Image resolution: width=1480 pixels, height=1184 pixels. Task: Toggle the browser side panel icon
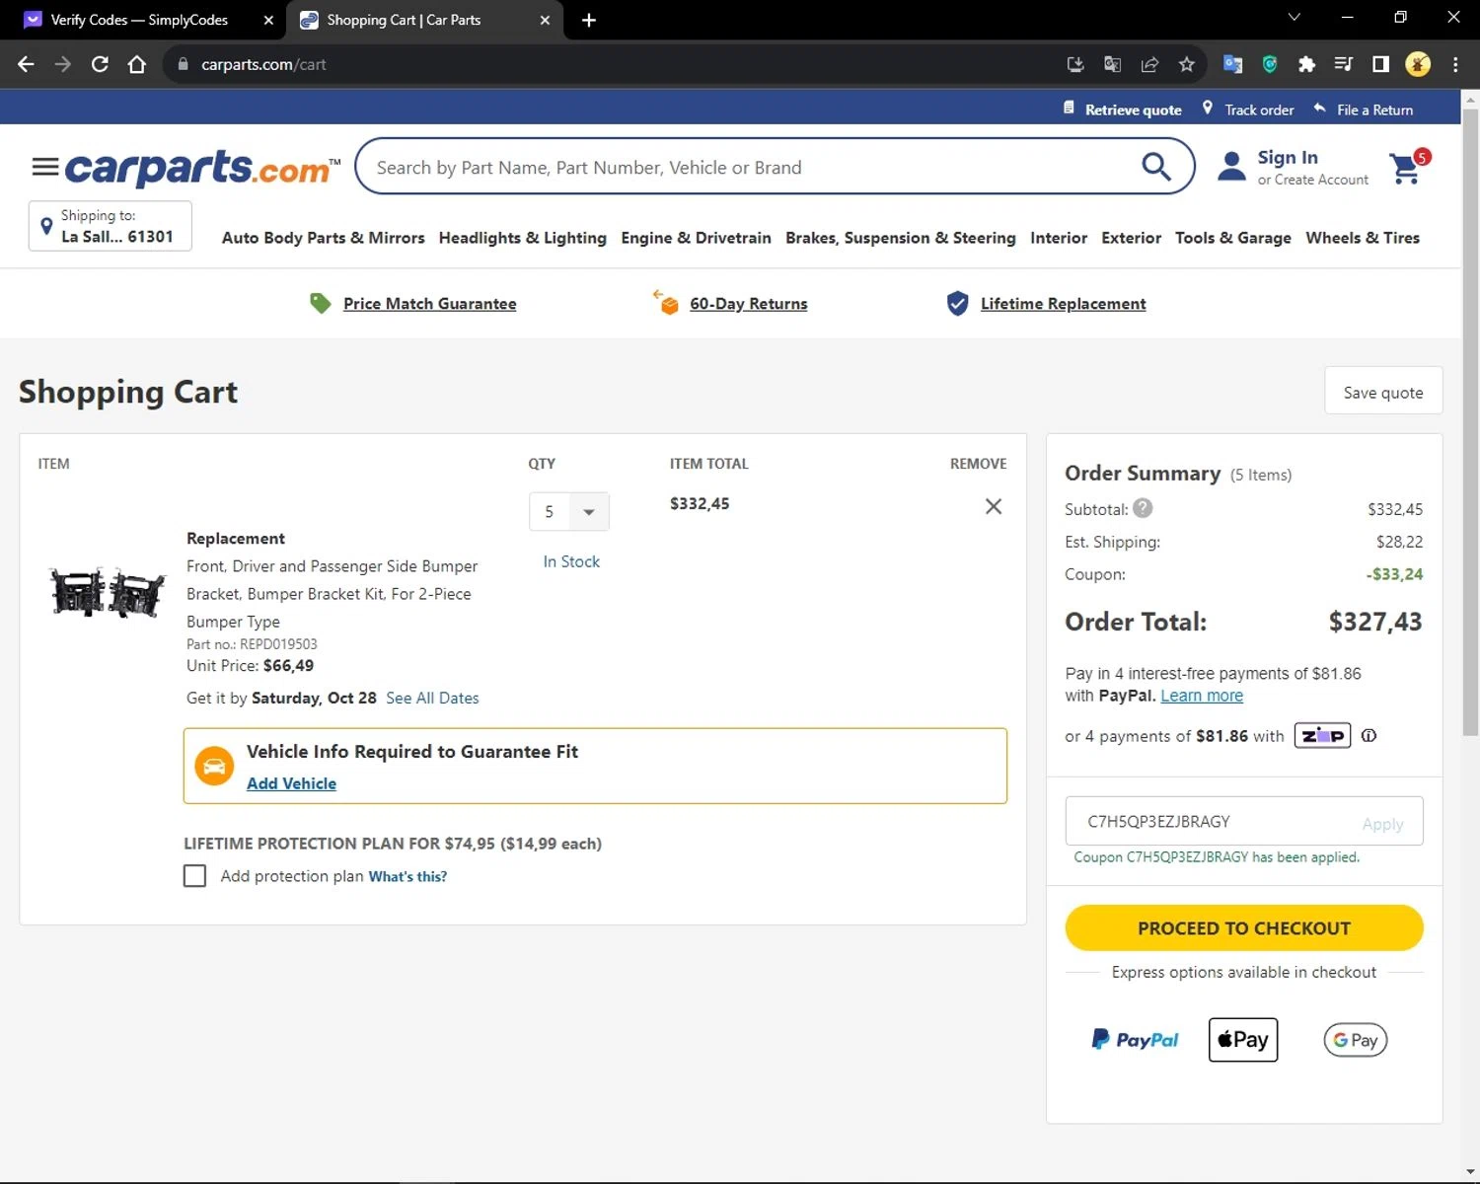(x=1380, y=64)
